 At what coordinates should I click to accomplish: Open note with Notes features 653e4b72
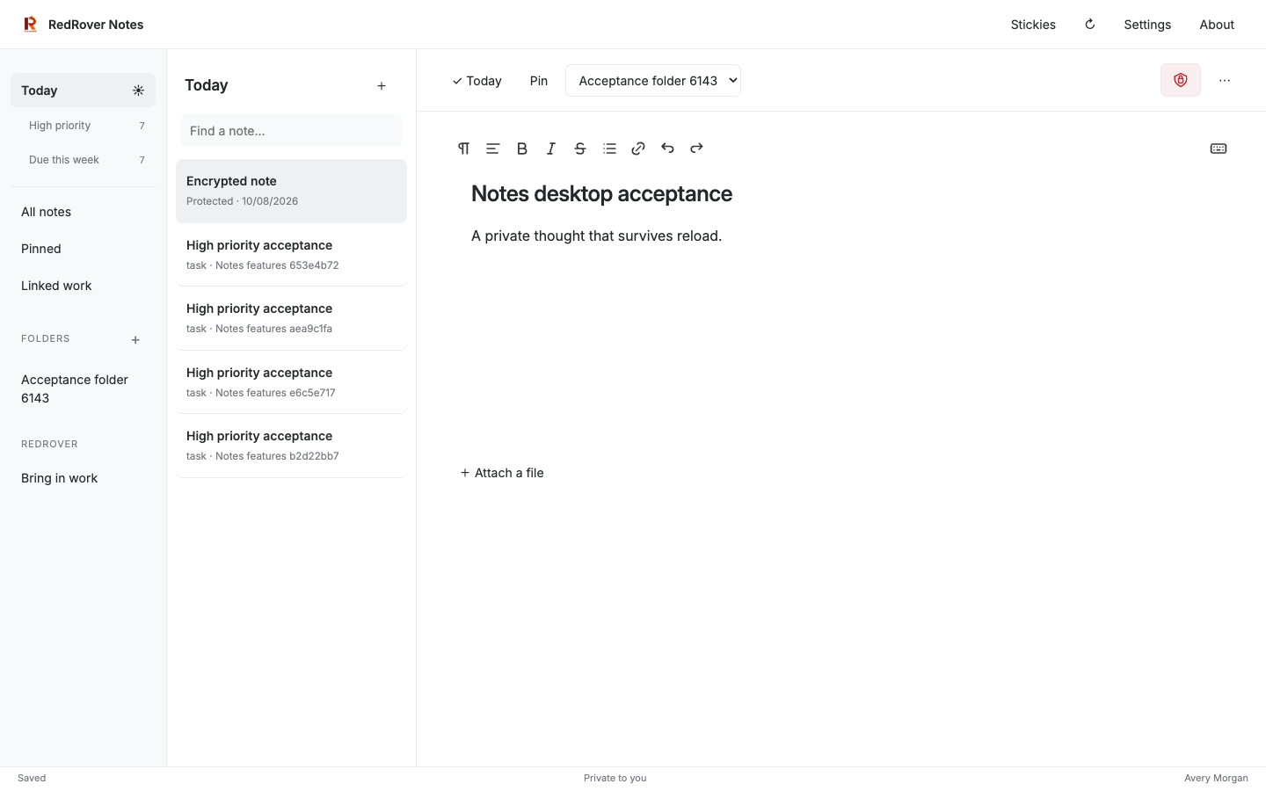coord(291,255)
